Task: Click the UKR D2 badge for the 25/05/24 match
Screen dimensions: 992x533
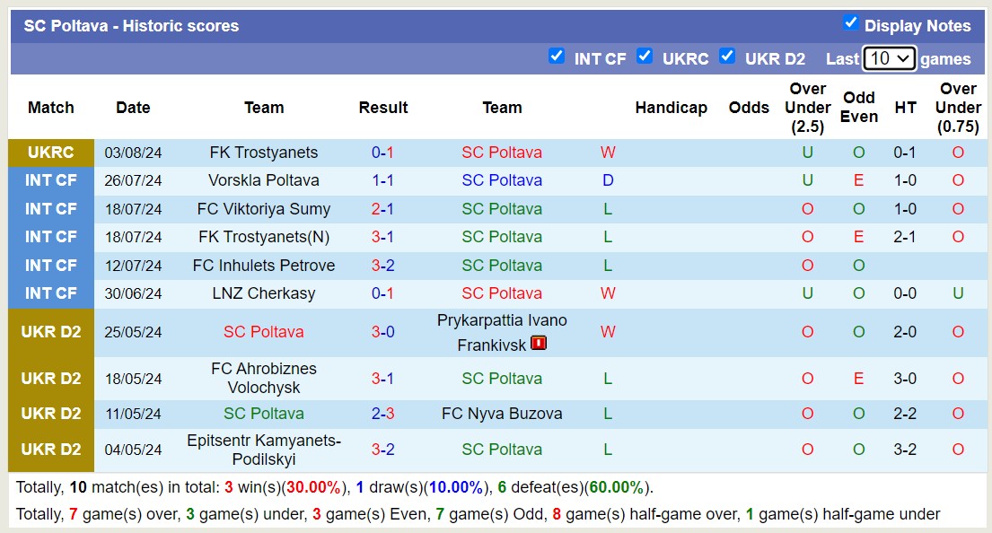Action: 51,332
